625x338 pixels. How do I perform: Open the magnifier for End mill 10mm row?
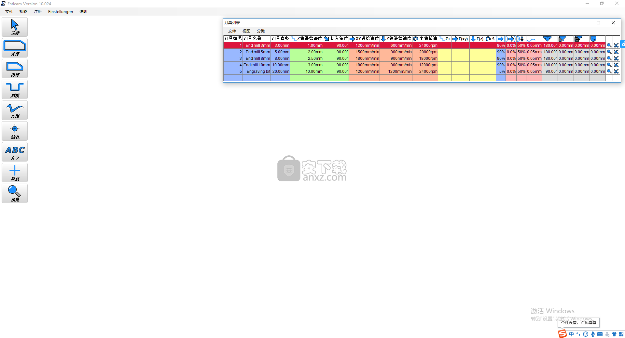(x=609, y=65)
